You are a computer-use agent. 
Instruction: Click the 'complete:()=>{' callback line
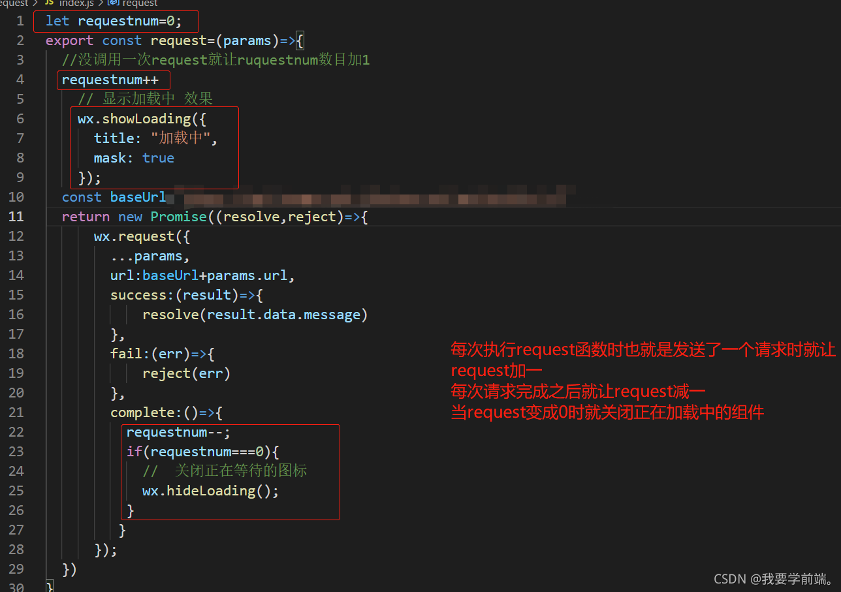click(167, 413)
